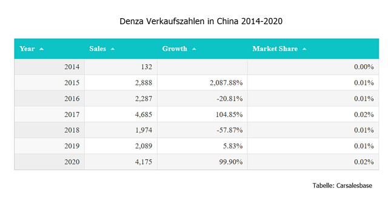Click the Market Share header label
Viewport: 388px width, 218px height.
(x=275, y=48)
